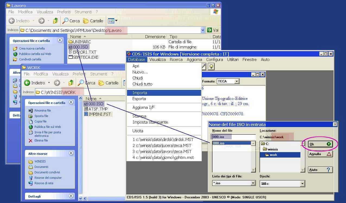This screenshot has width=346, height=203.
Task: Open Cerca search in WORK window toolbar
Action: pyautogui.click(x=87, y=83)
